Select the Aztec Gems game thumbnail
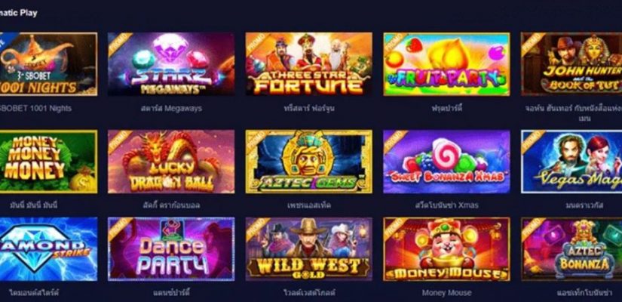The height and width of the screenshot is (302, 622). [x=308, y=162]
